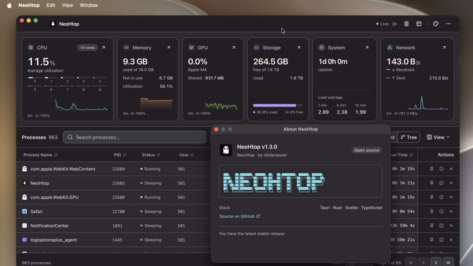
Task: Kill the com.apple.WebKit.WebContent process
Action: (451, 169)
